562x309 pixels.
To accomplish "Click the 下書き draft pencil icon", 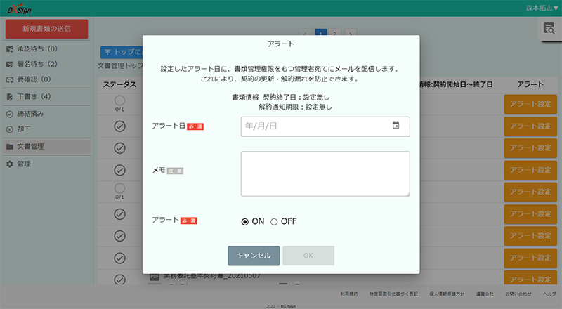I will coord(10,97).
